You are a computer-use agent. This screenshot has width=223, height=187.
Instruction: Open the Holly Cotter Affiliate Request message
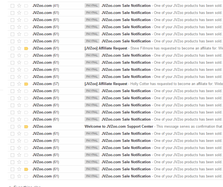pos(106,84)
